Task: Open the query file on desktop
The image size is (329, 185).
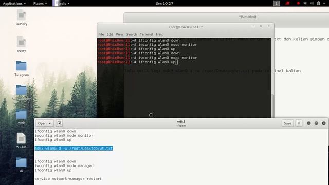Action: click(x=21, y=44)
